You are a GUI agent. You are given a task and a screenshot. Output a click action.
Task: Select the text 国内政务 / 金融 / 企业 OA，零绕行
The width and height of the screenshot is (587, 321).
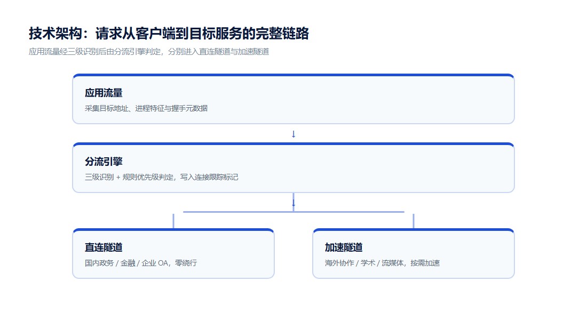point(141,263)
